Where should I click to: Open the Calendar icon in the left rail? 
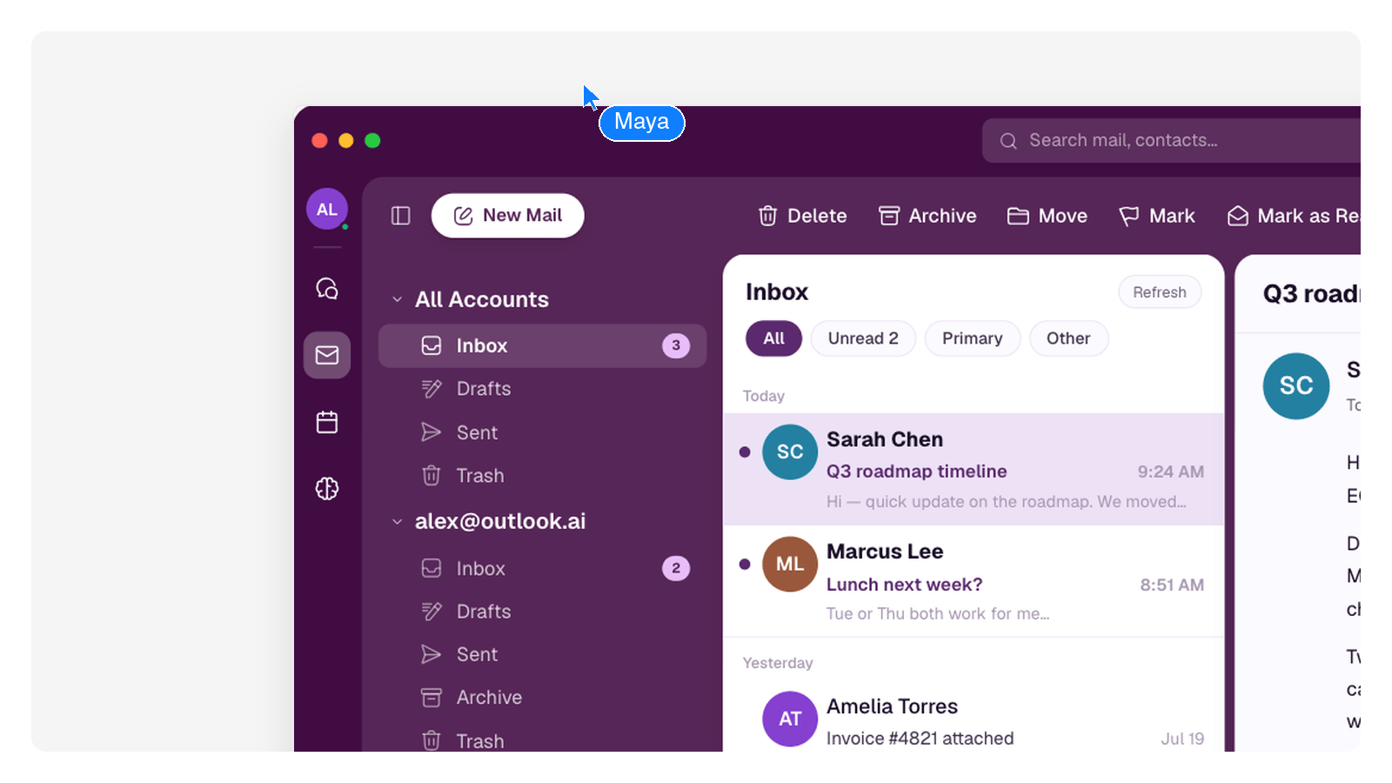(x=327, y=422)
